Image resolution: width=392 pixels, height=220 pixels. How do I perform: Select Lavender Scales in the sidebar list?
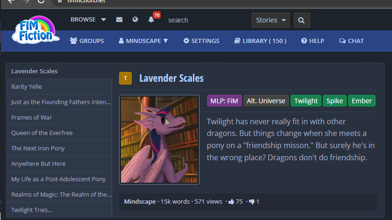click(x=59, y=71)
